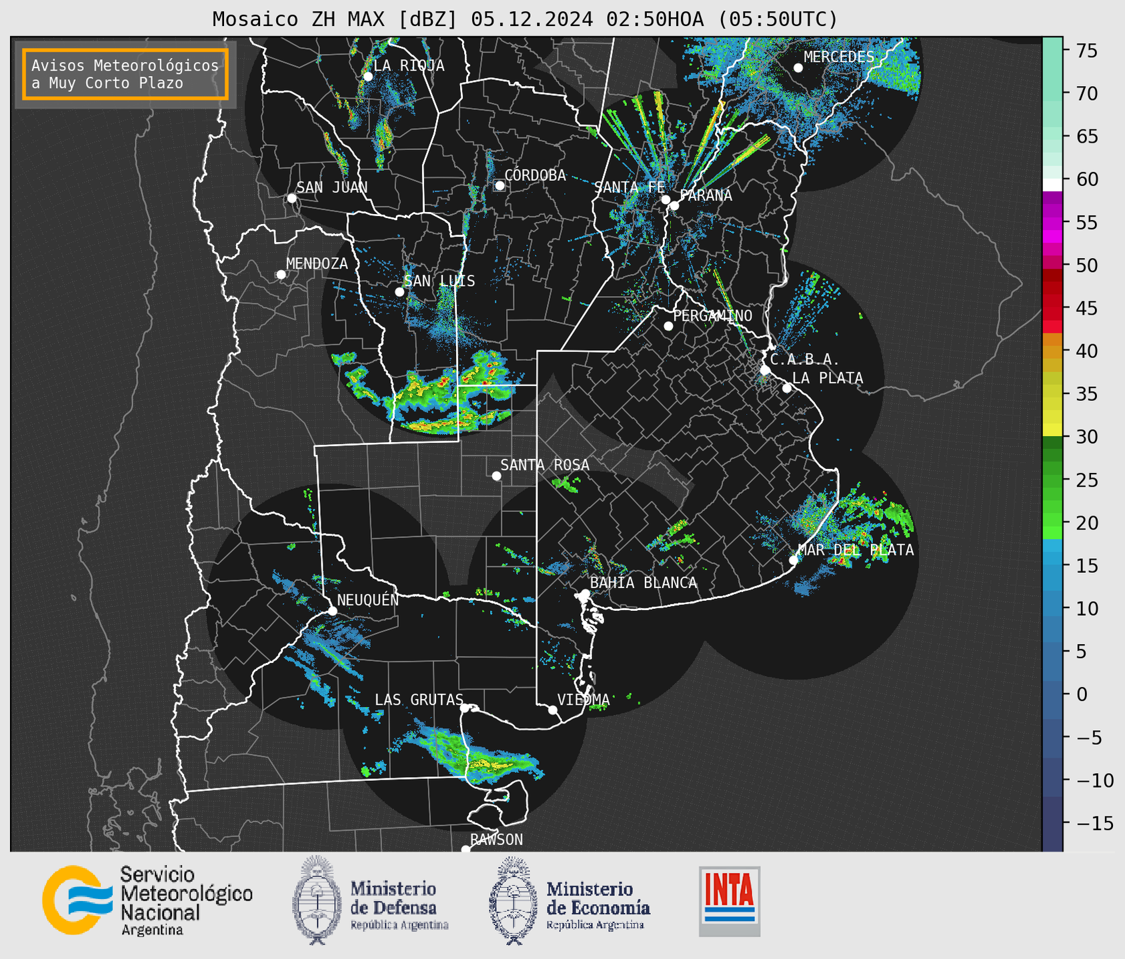Select the Paraná city marker
Image resolution: width=1125 pixels, height=959 pixels.
(x=674, y=205)
